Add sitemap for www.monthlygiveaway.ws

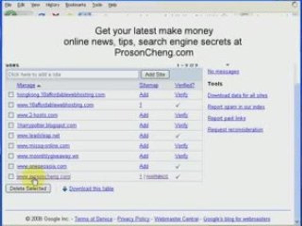tap(144, 156)
